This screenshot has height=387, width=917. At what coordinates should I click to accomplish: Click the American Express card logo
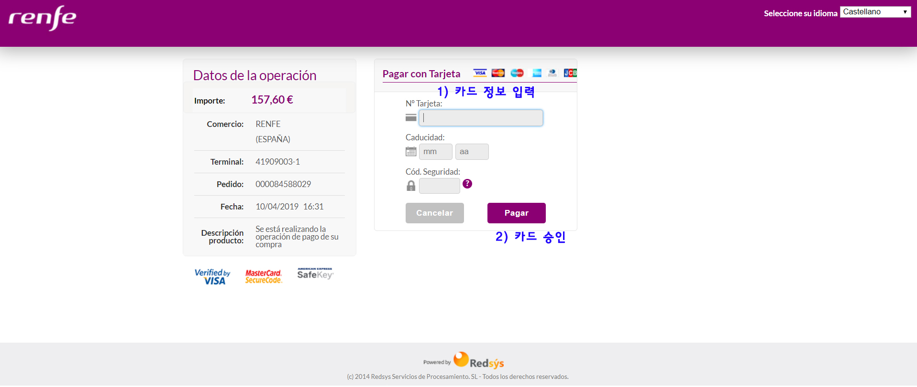point(537,73)
